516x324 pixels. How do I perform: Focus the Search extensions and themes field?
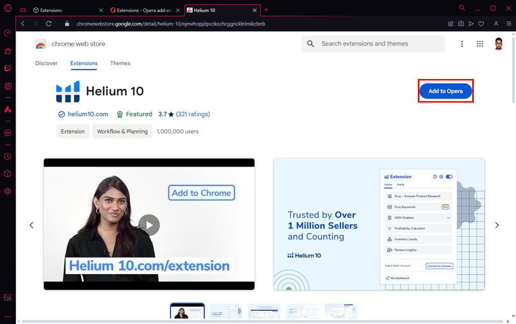373,44
